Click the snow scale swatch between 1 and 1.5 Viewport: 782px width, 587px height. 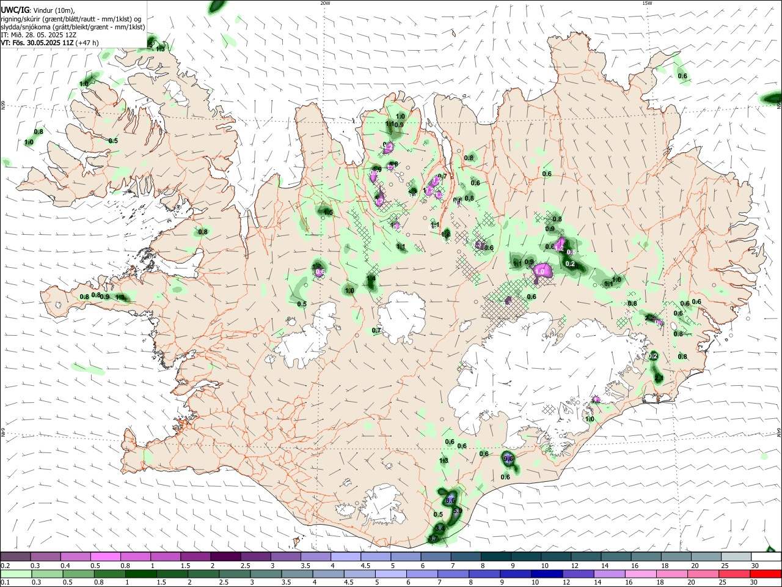[x=166, y=557]
